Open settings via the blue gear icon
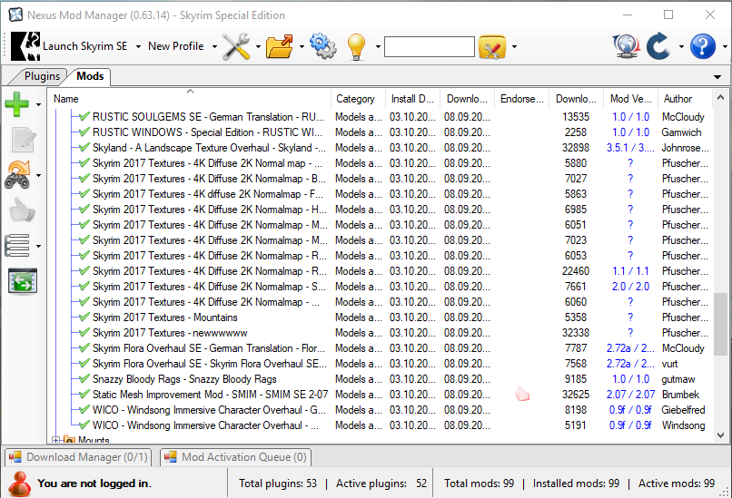732x498 pixels. click(322, 46)
